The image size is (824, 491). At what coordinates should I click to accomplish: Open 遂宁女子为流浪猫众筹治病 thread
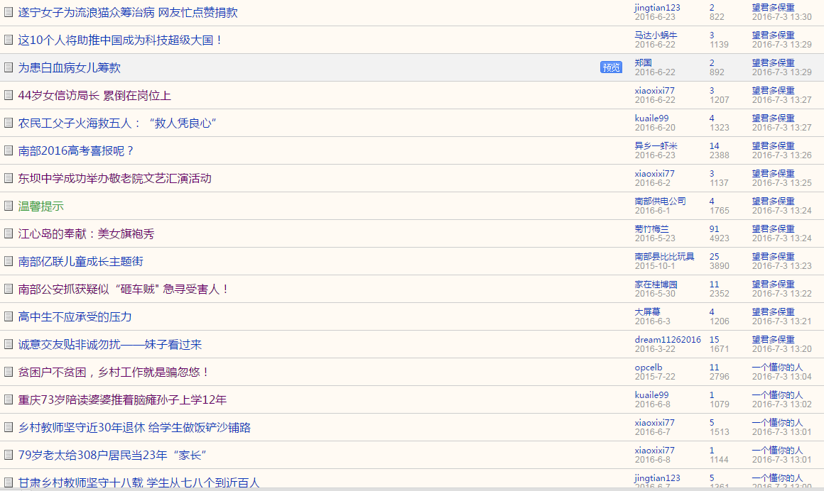pos(128,12)
